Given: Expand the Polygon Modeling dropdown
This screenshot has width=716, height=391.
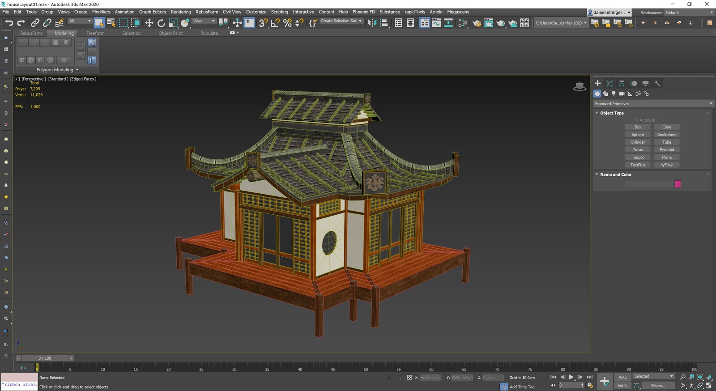Looking at the screenshot, I should 57,70.
